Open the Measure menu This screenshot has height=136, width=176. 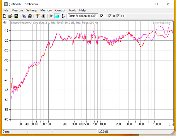point(17,10)
